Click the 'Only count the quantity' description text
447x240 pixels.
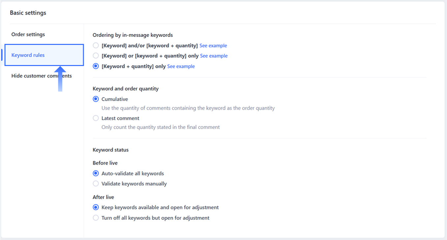(x=161, y=127)
